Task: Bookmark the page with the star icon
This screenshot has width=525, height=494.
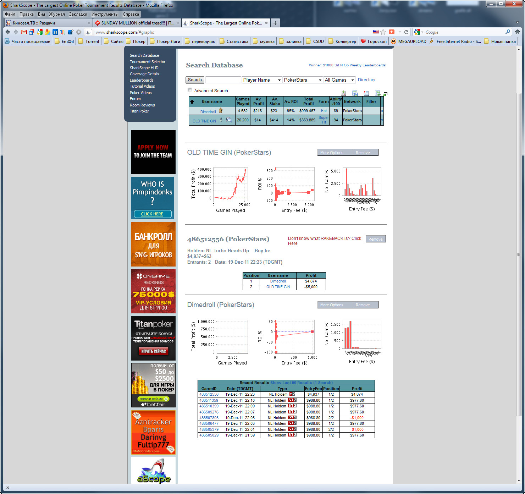Action: (383, 32)
